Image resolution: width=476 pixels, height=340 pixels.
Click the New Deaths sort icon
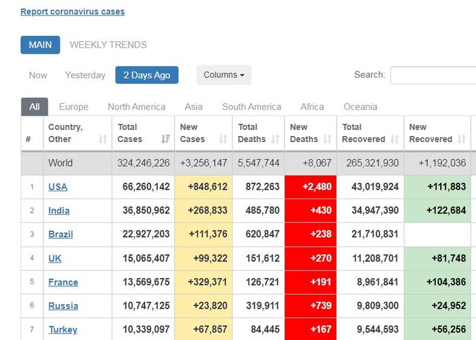[327, 139]
